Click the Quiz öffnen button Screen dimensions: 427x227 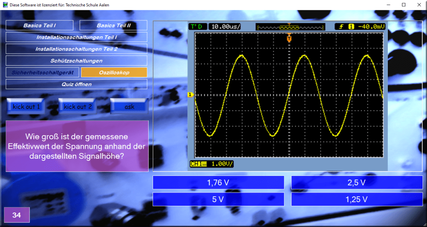[x=76, y=84]
